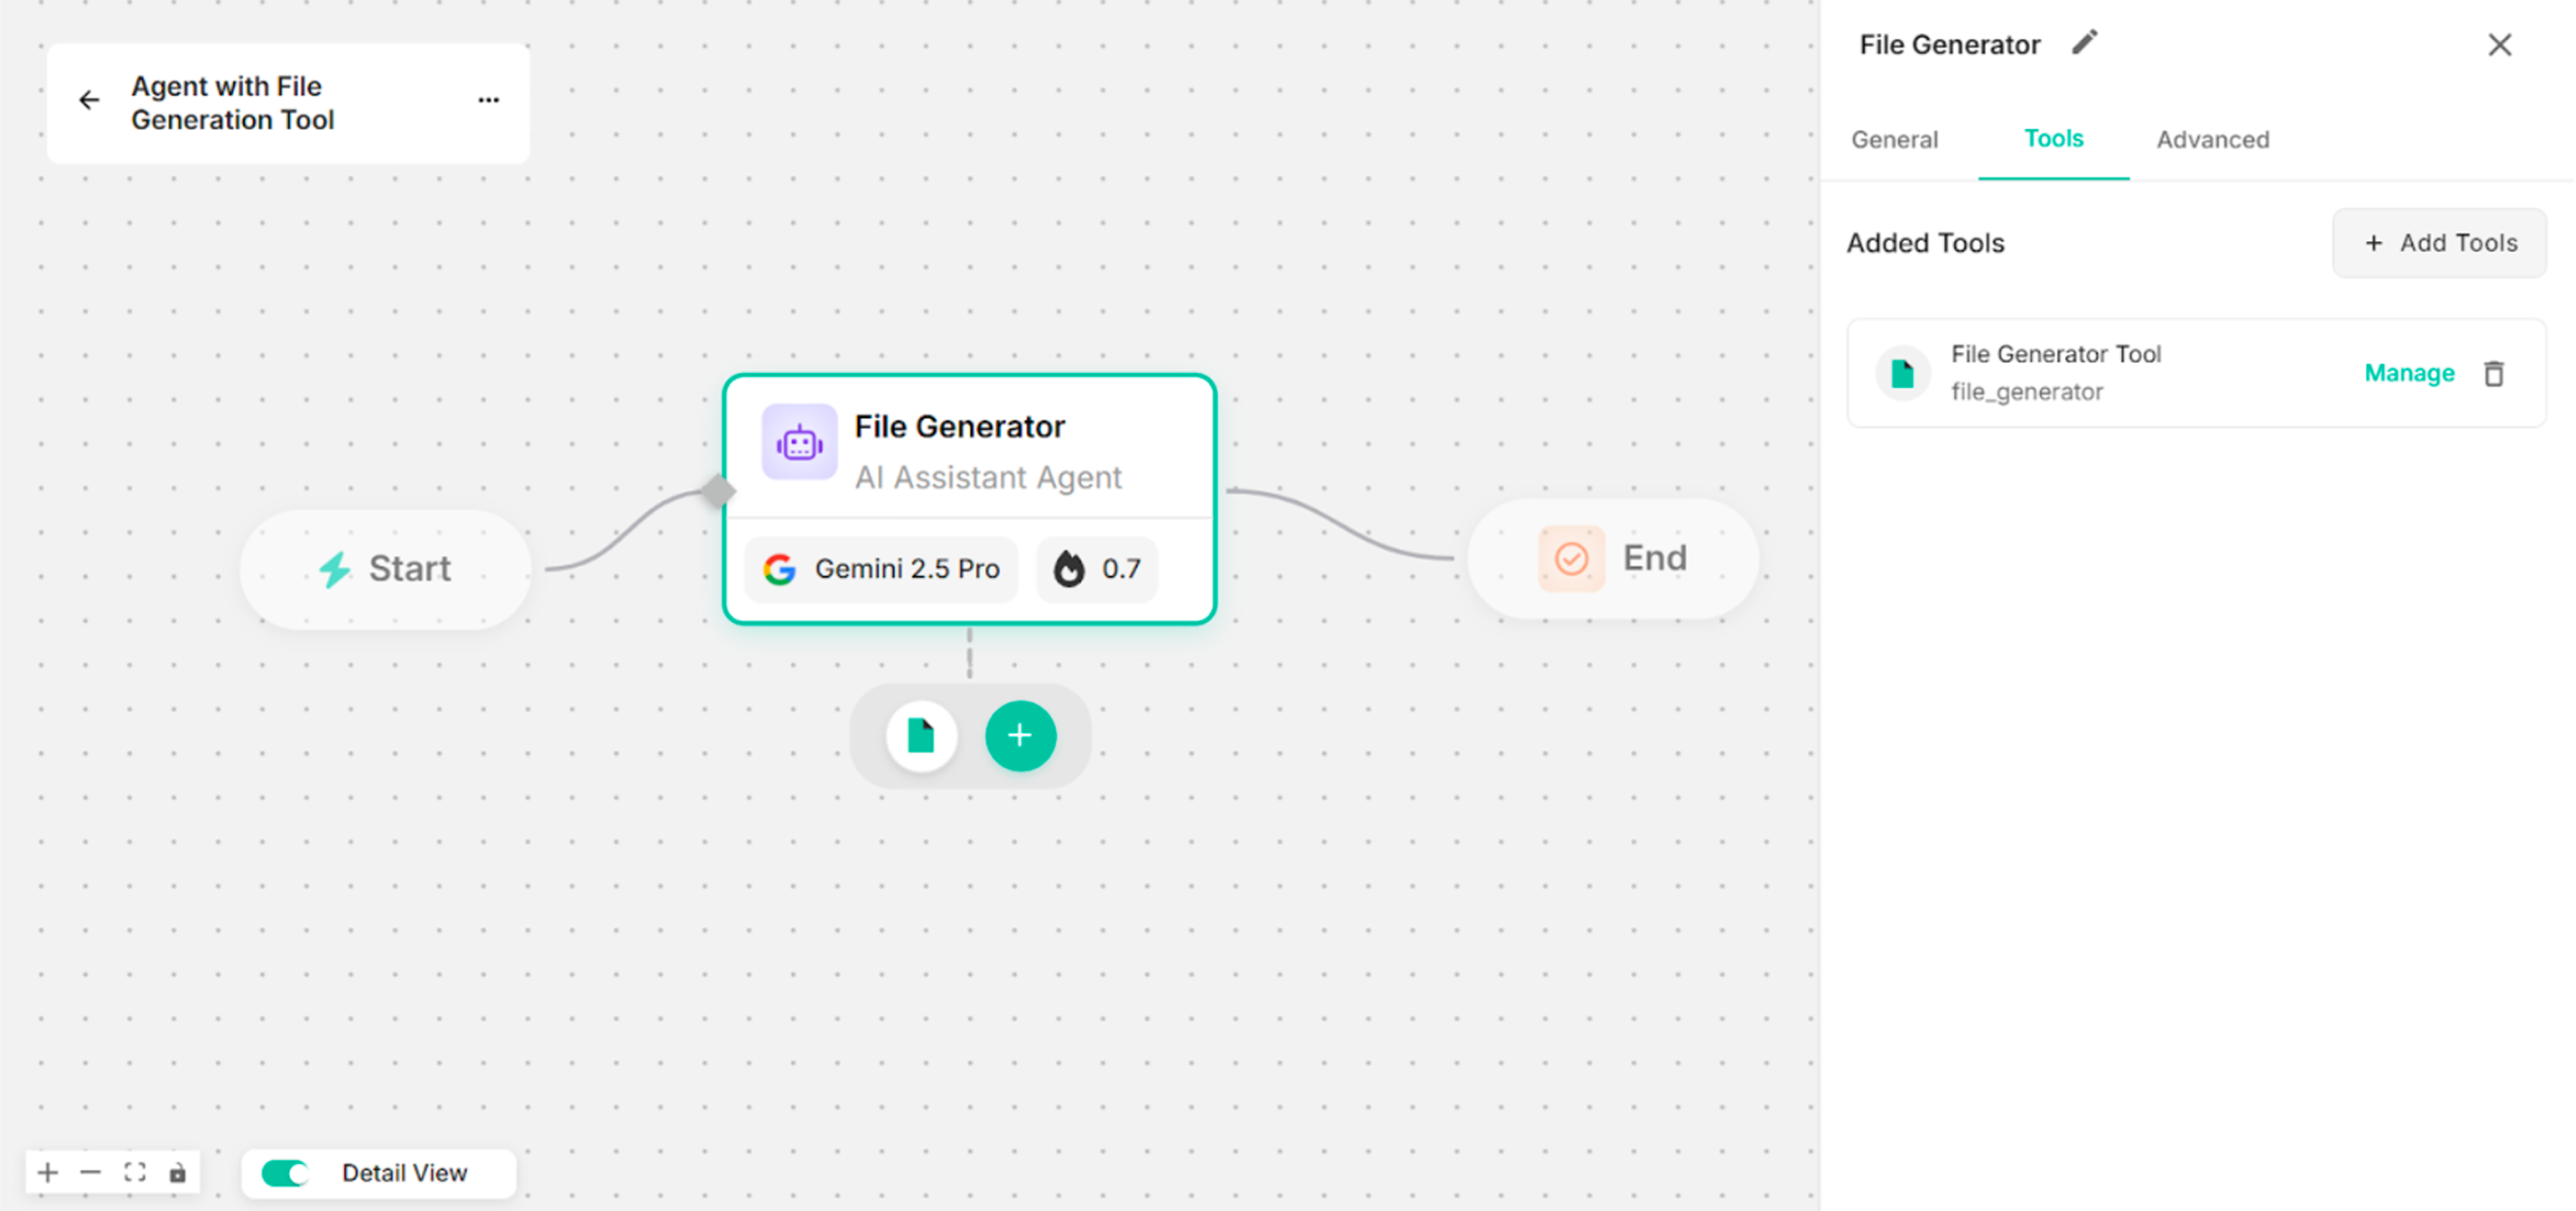This screenshot has height=1211, width=2576.
Task: Open the workflow options ellipsis menu
Action: click(x=488, y=100)
